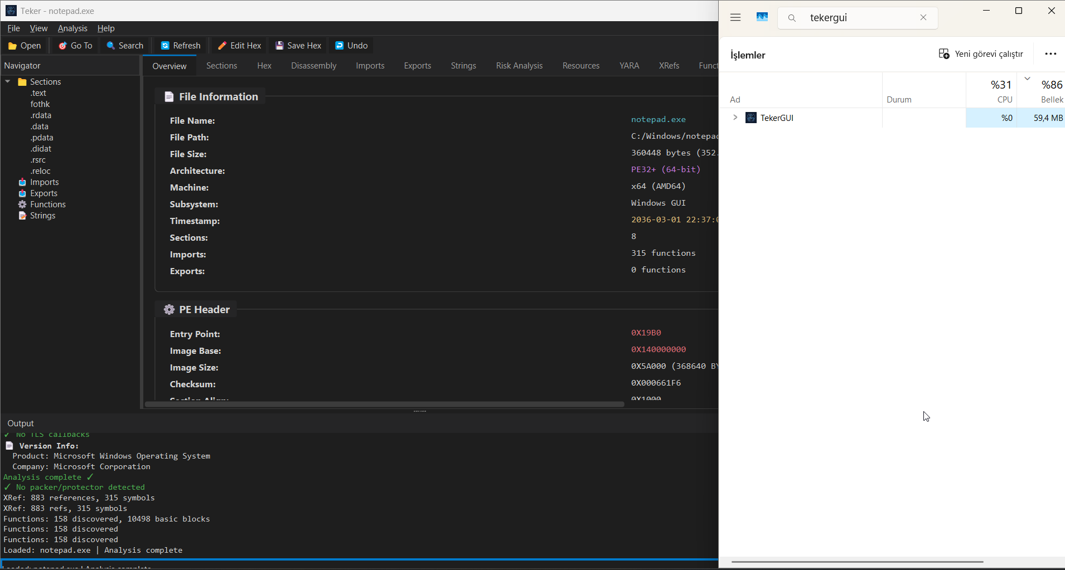Collapse the Sections folder in the navigator
This screenshot has width=1065, height=570.
[8, 81]
